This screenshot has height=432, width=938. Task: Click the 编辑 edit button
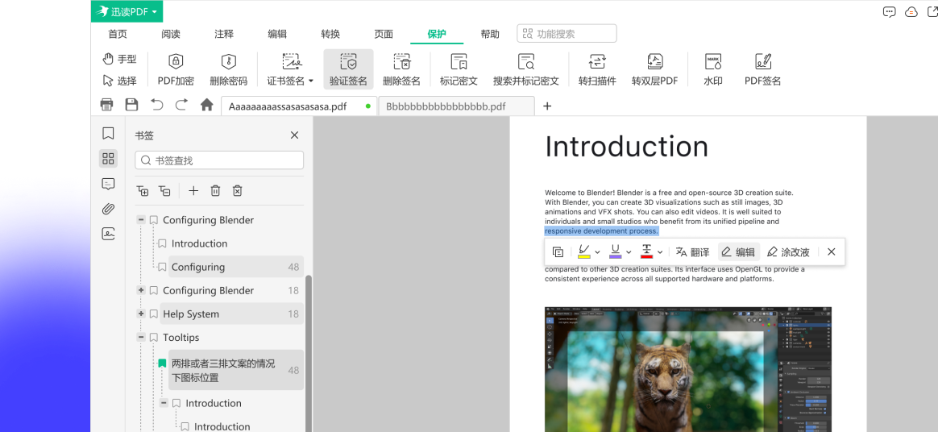(738, 252)
